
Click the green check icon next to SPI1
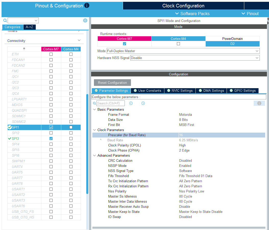[x=10, y=127]
